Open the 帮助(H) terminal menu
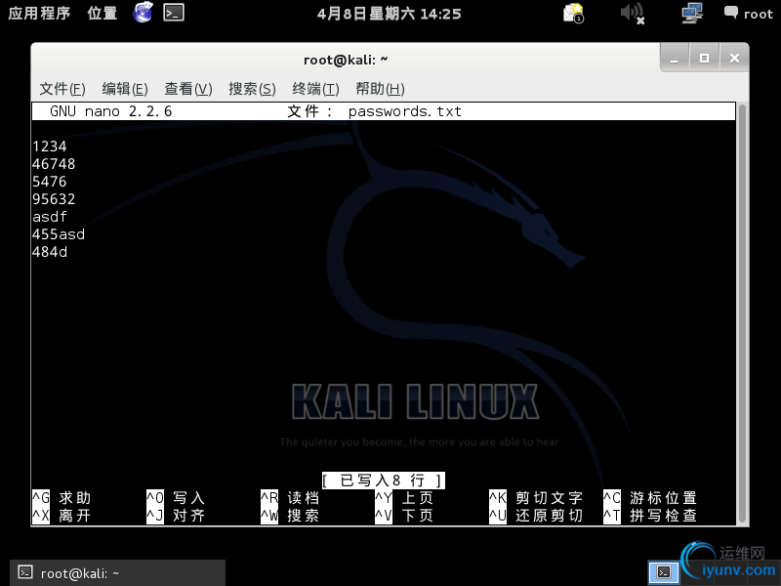Image resolution: width=781 pixels, height=586 pixels. pos(380,89)
